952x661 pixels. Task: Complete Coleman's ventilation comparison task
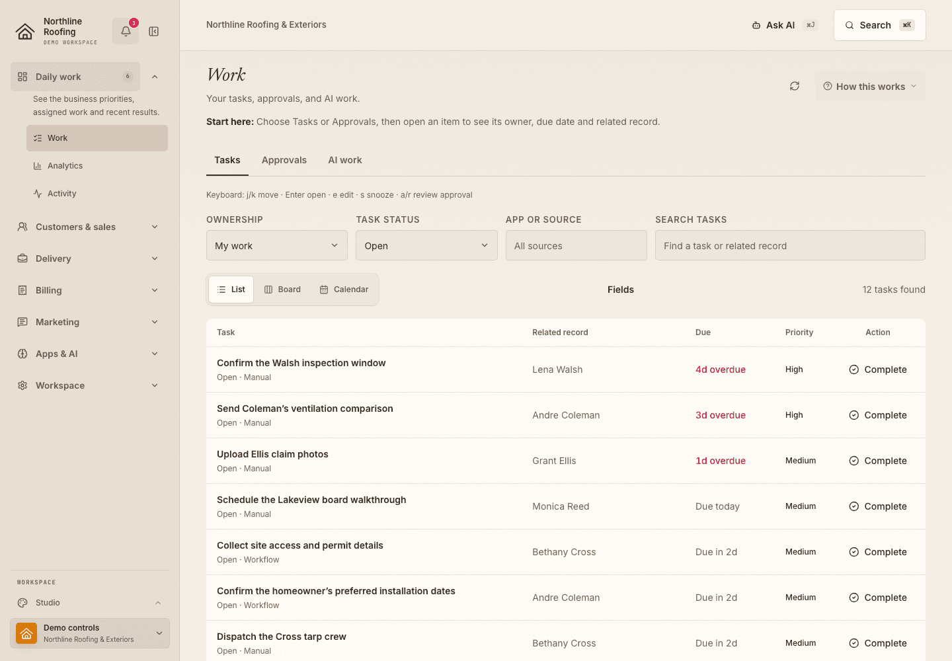click(878, 415)
